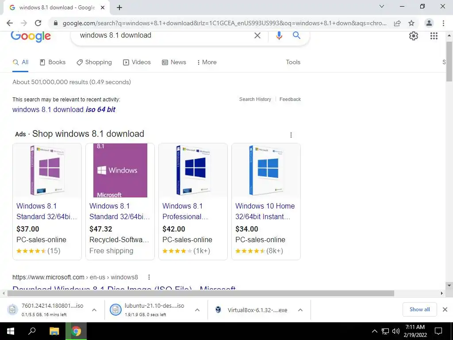Image resolution: width=453 pixels, height=340 pixels.
Task: Click the address bar URL
Action: coord(224,23)
